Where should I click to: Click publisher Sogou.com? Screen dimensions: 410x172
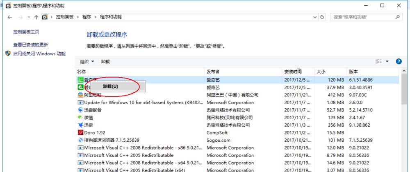(219, 140)
